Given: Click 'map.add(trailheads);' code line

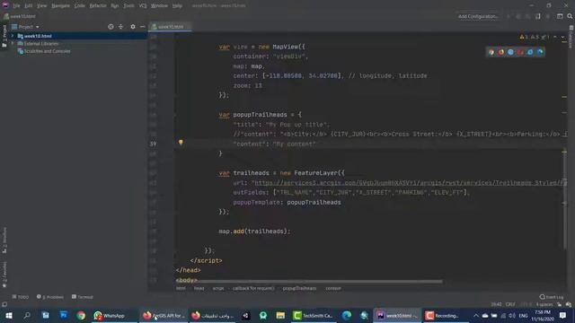Looking at the screenshot, I should [254, 231].
